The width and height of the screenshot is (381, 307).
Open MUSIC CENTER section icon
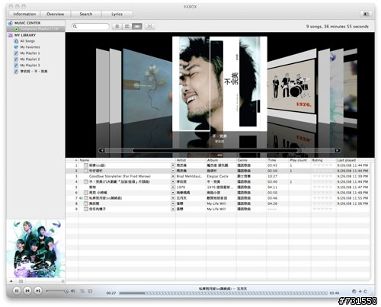coord(10,23)
